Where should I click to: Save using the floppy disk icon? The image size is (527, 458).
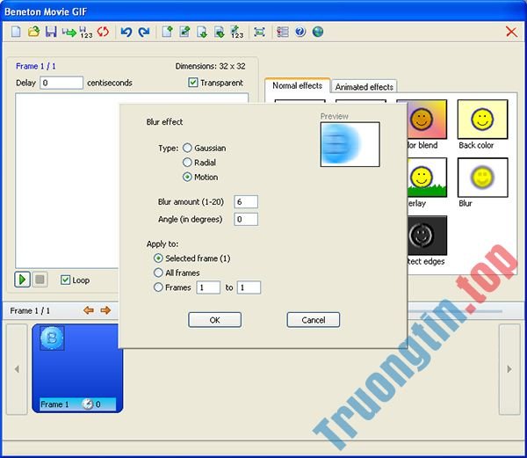click(x=51, y=32)
